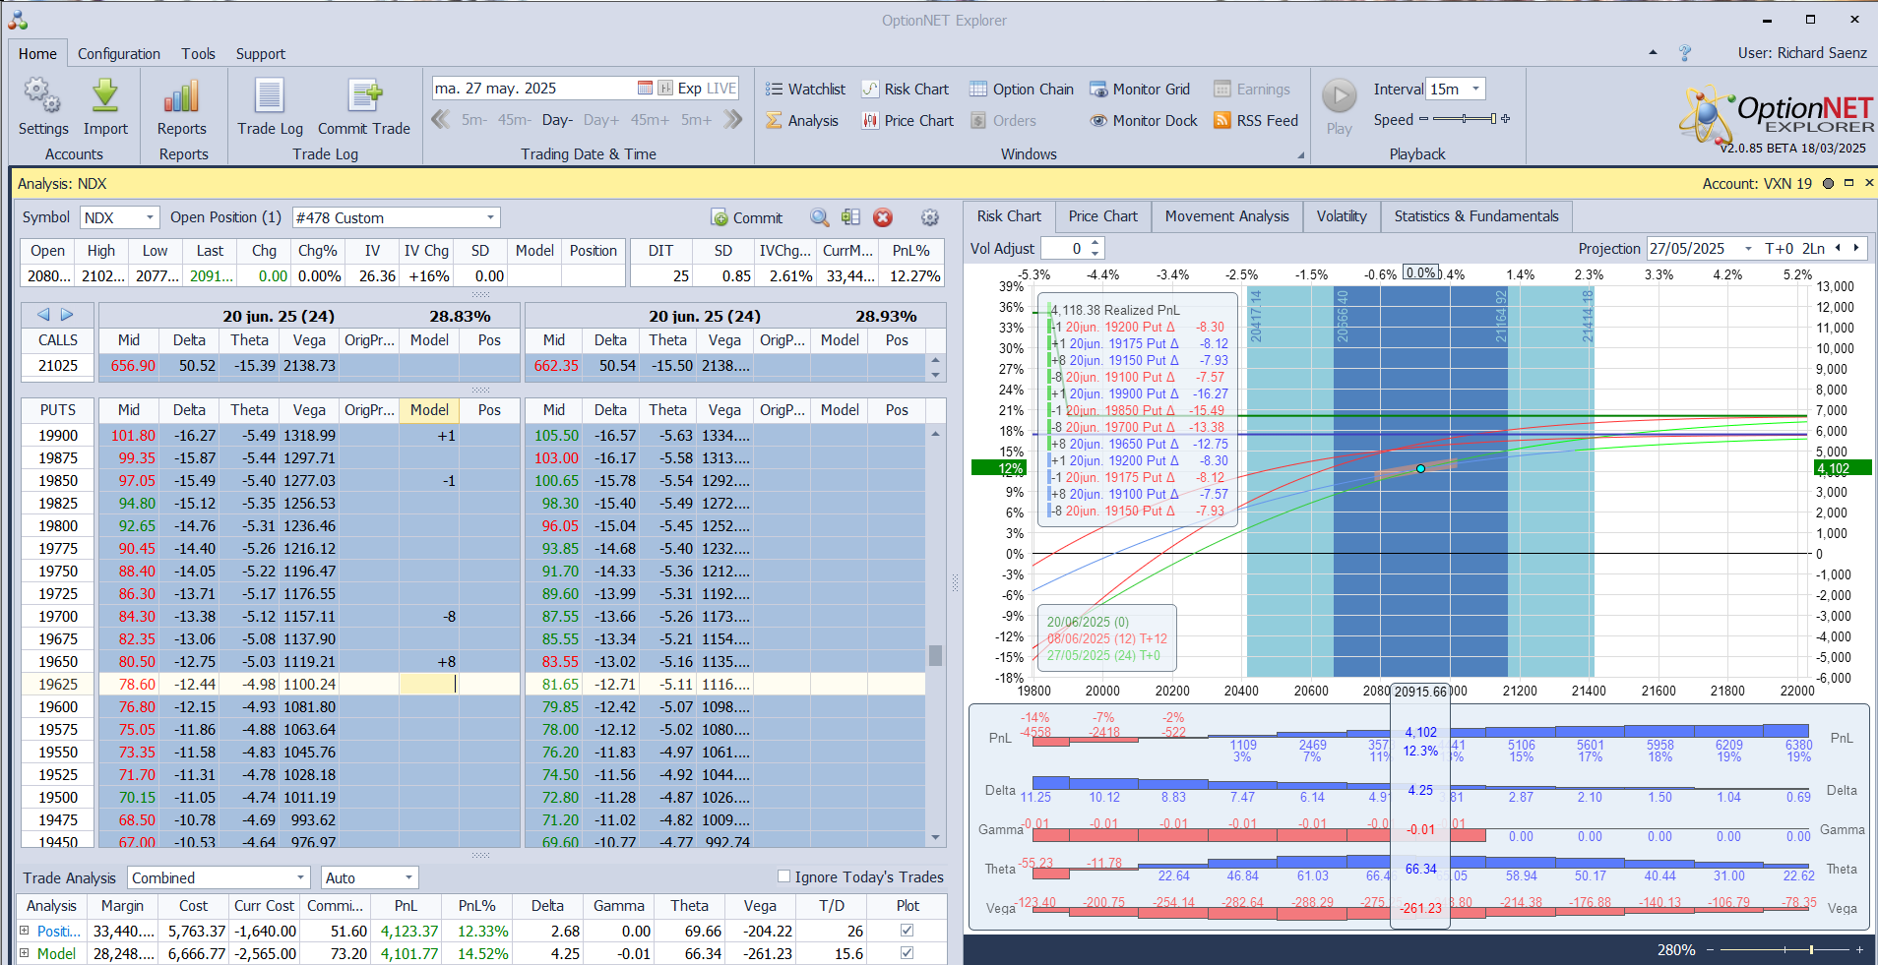Jump back with the double-left arrow

(441, 120)
